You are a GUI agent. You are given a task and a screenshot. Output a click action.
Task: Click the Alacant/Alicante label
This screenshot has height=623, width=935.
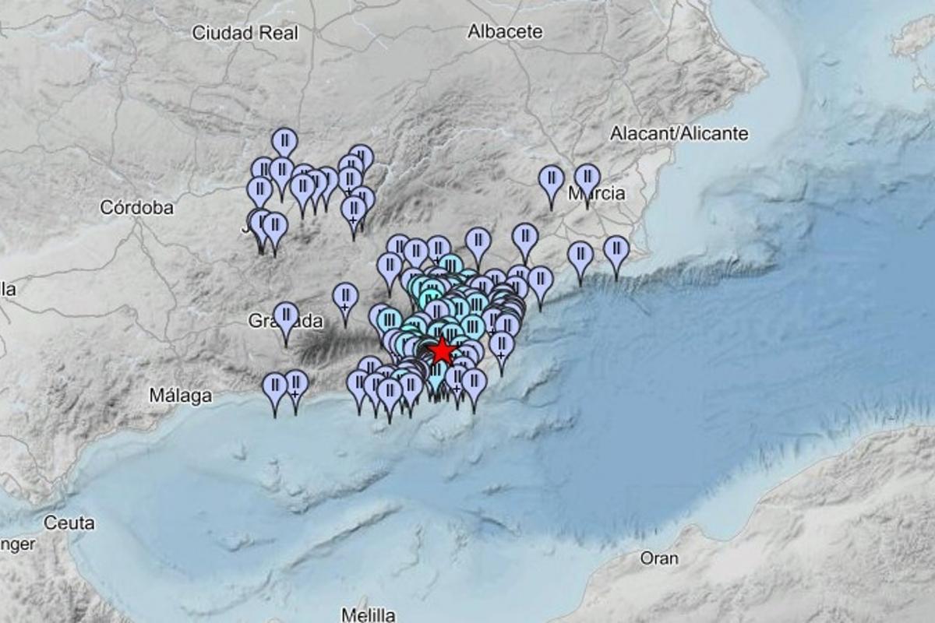click(679, 134)
